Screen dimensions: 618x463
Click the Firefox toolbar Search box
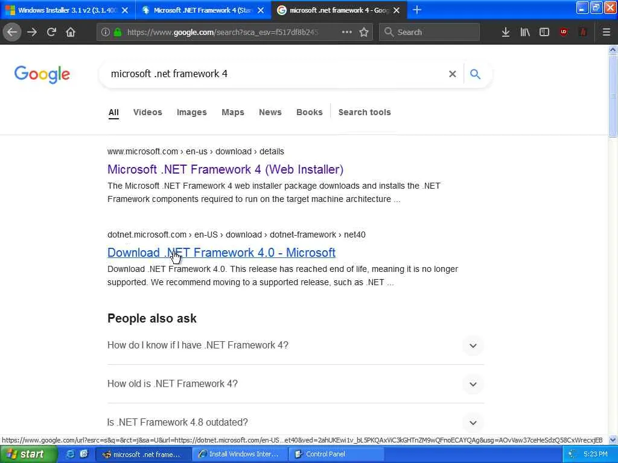pos(430,33)
